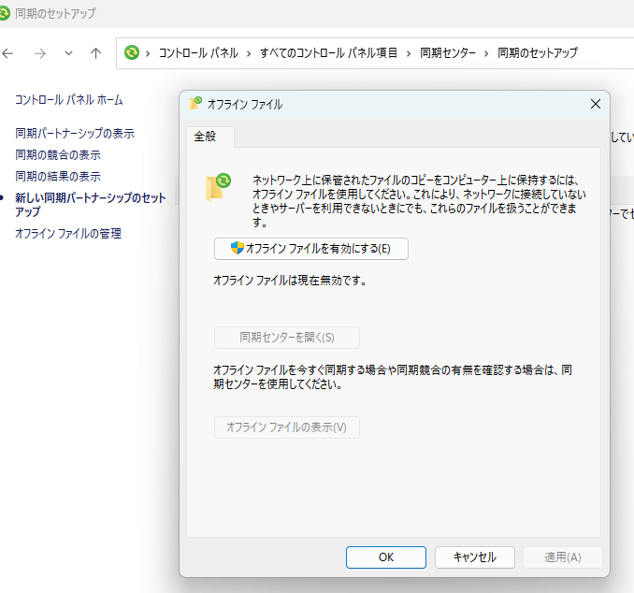Select the 全般 tab
Screen dimensions: 634x593
click(209, 137)
